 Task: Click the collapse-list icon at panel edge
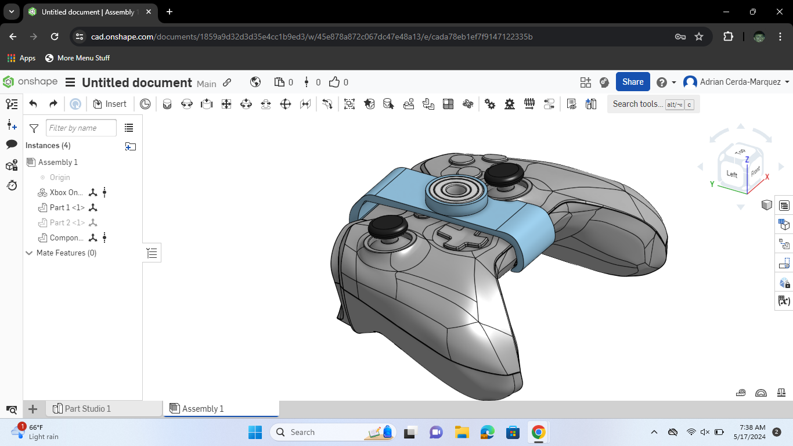(x=152, y=253)
